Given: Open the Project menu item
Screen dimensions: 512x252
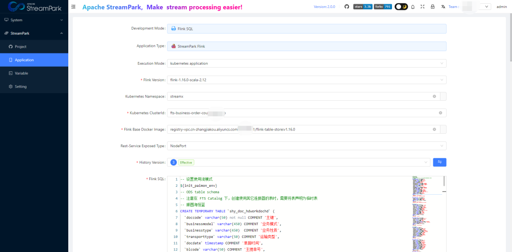Looking at the screenshot, I should tap(20, 47).
